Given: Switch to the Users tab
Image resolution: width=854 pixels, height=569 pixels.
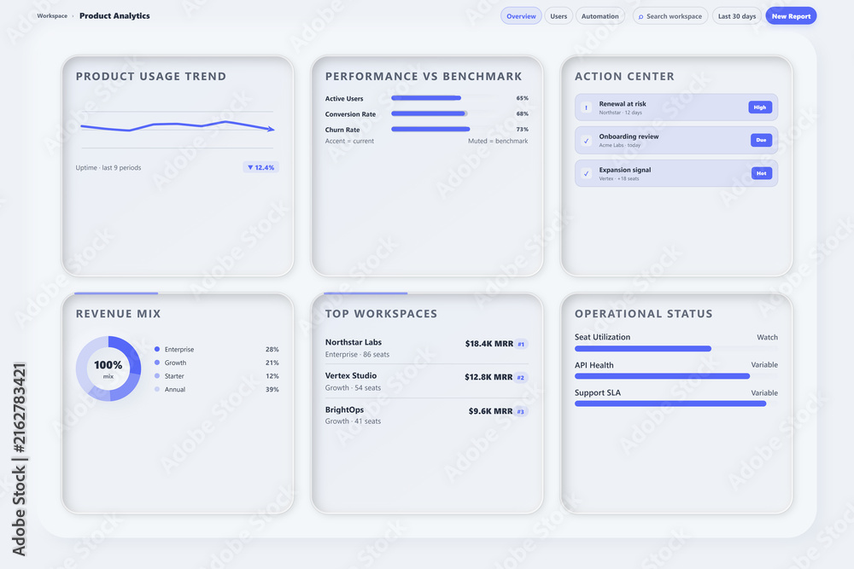Looking at the screenshot, I should [x=559, y=16].
